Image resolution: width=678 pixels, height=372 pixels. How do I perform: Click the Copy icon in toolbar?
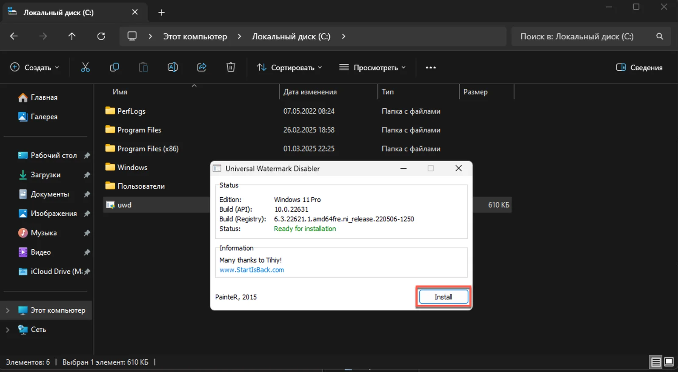pyautogui.click(x=114, y=67)
